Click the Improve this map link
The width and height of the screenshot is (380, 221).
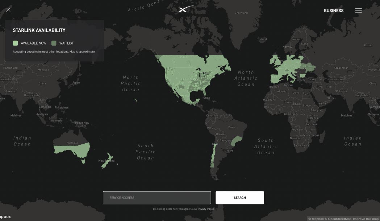366,218
